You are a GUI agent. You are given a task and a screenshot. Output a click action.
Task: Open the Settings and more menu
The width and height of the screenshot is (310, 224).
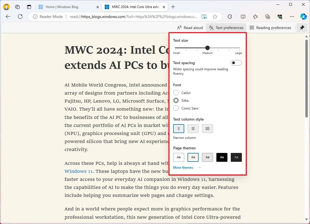pyautogui.click(x=292, y=17)
